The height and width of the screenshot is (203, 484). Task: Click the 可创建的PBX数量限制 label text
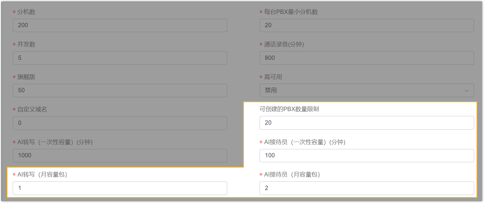tap(289, 109)
